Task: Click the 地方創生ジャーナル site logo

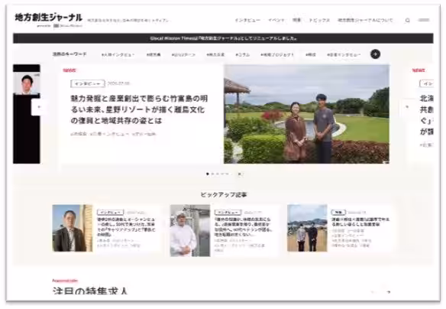Action: click(x=49, y=18)
